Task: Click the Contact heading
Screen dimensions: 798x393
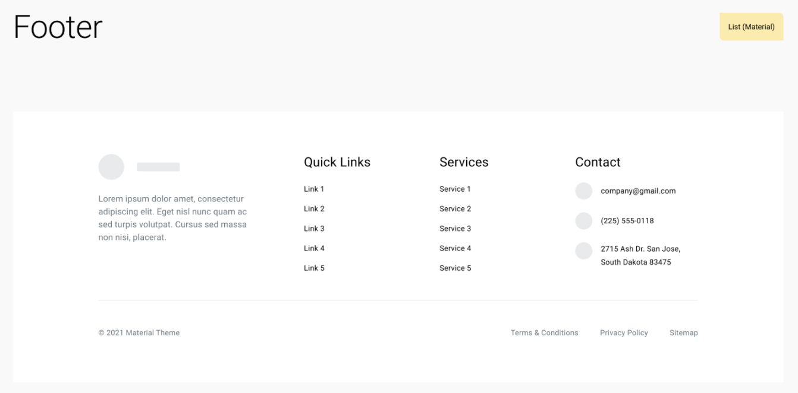Action: pyautogui.click(x=598, y=162)
